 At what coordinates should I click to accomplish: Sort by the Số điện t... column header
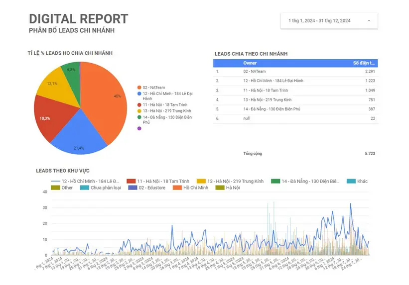(x=364, y=63)
